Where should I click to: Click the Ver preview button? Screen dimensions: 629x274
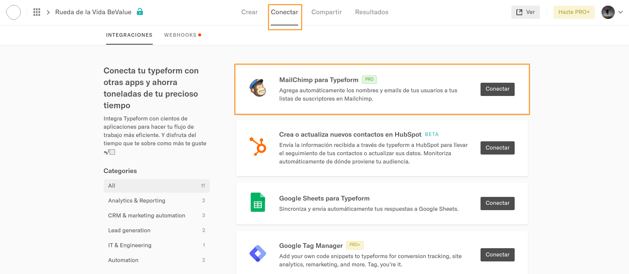(x=525, y=12)
